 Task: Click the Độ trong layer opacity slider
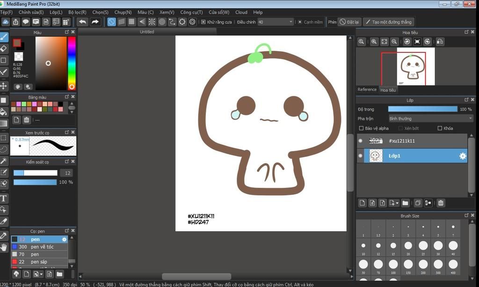point(422,109)
